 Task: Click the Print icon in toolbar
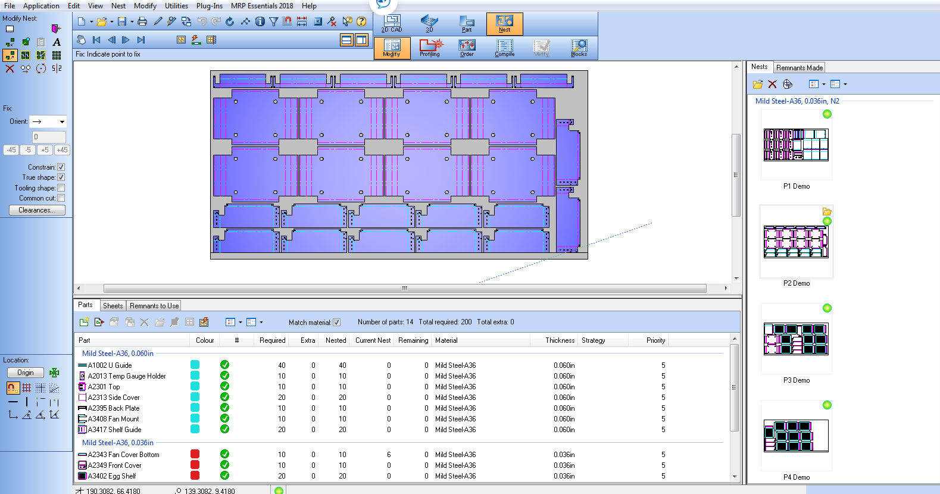[142, 22]
